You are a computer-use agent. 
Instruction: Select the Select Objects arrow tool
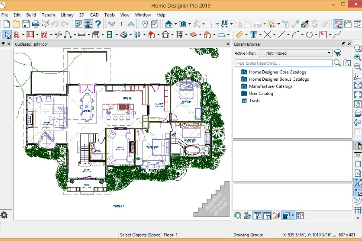click(x=8, y=35)
